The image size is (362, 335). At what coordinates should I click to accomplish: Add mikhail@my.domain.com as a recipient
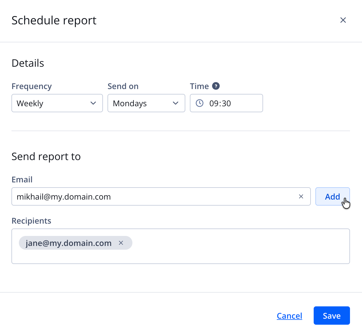point(332,196)
